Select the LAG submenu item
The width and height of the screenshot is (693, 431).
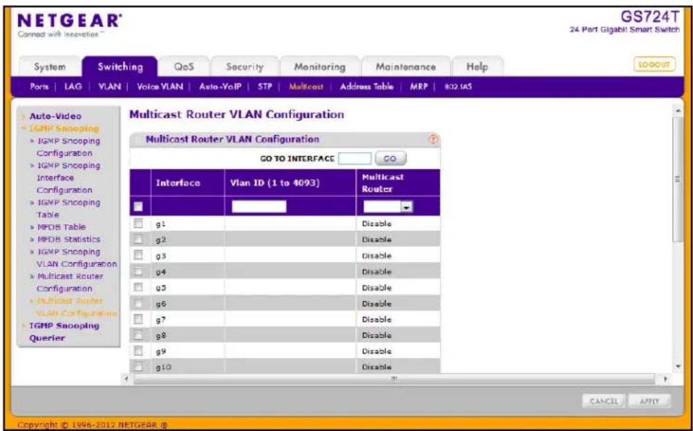[x=73, y=86]
